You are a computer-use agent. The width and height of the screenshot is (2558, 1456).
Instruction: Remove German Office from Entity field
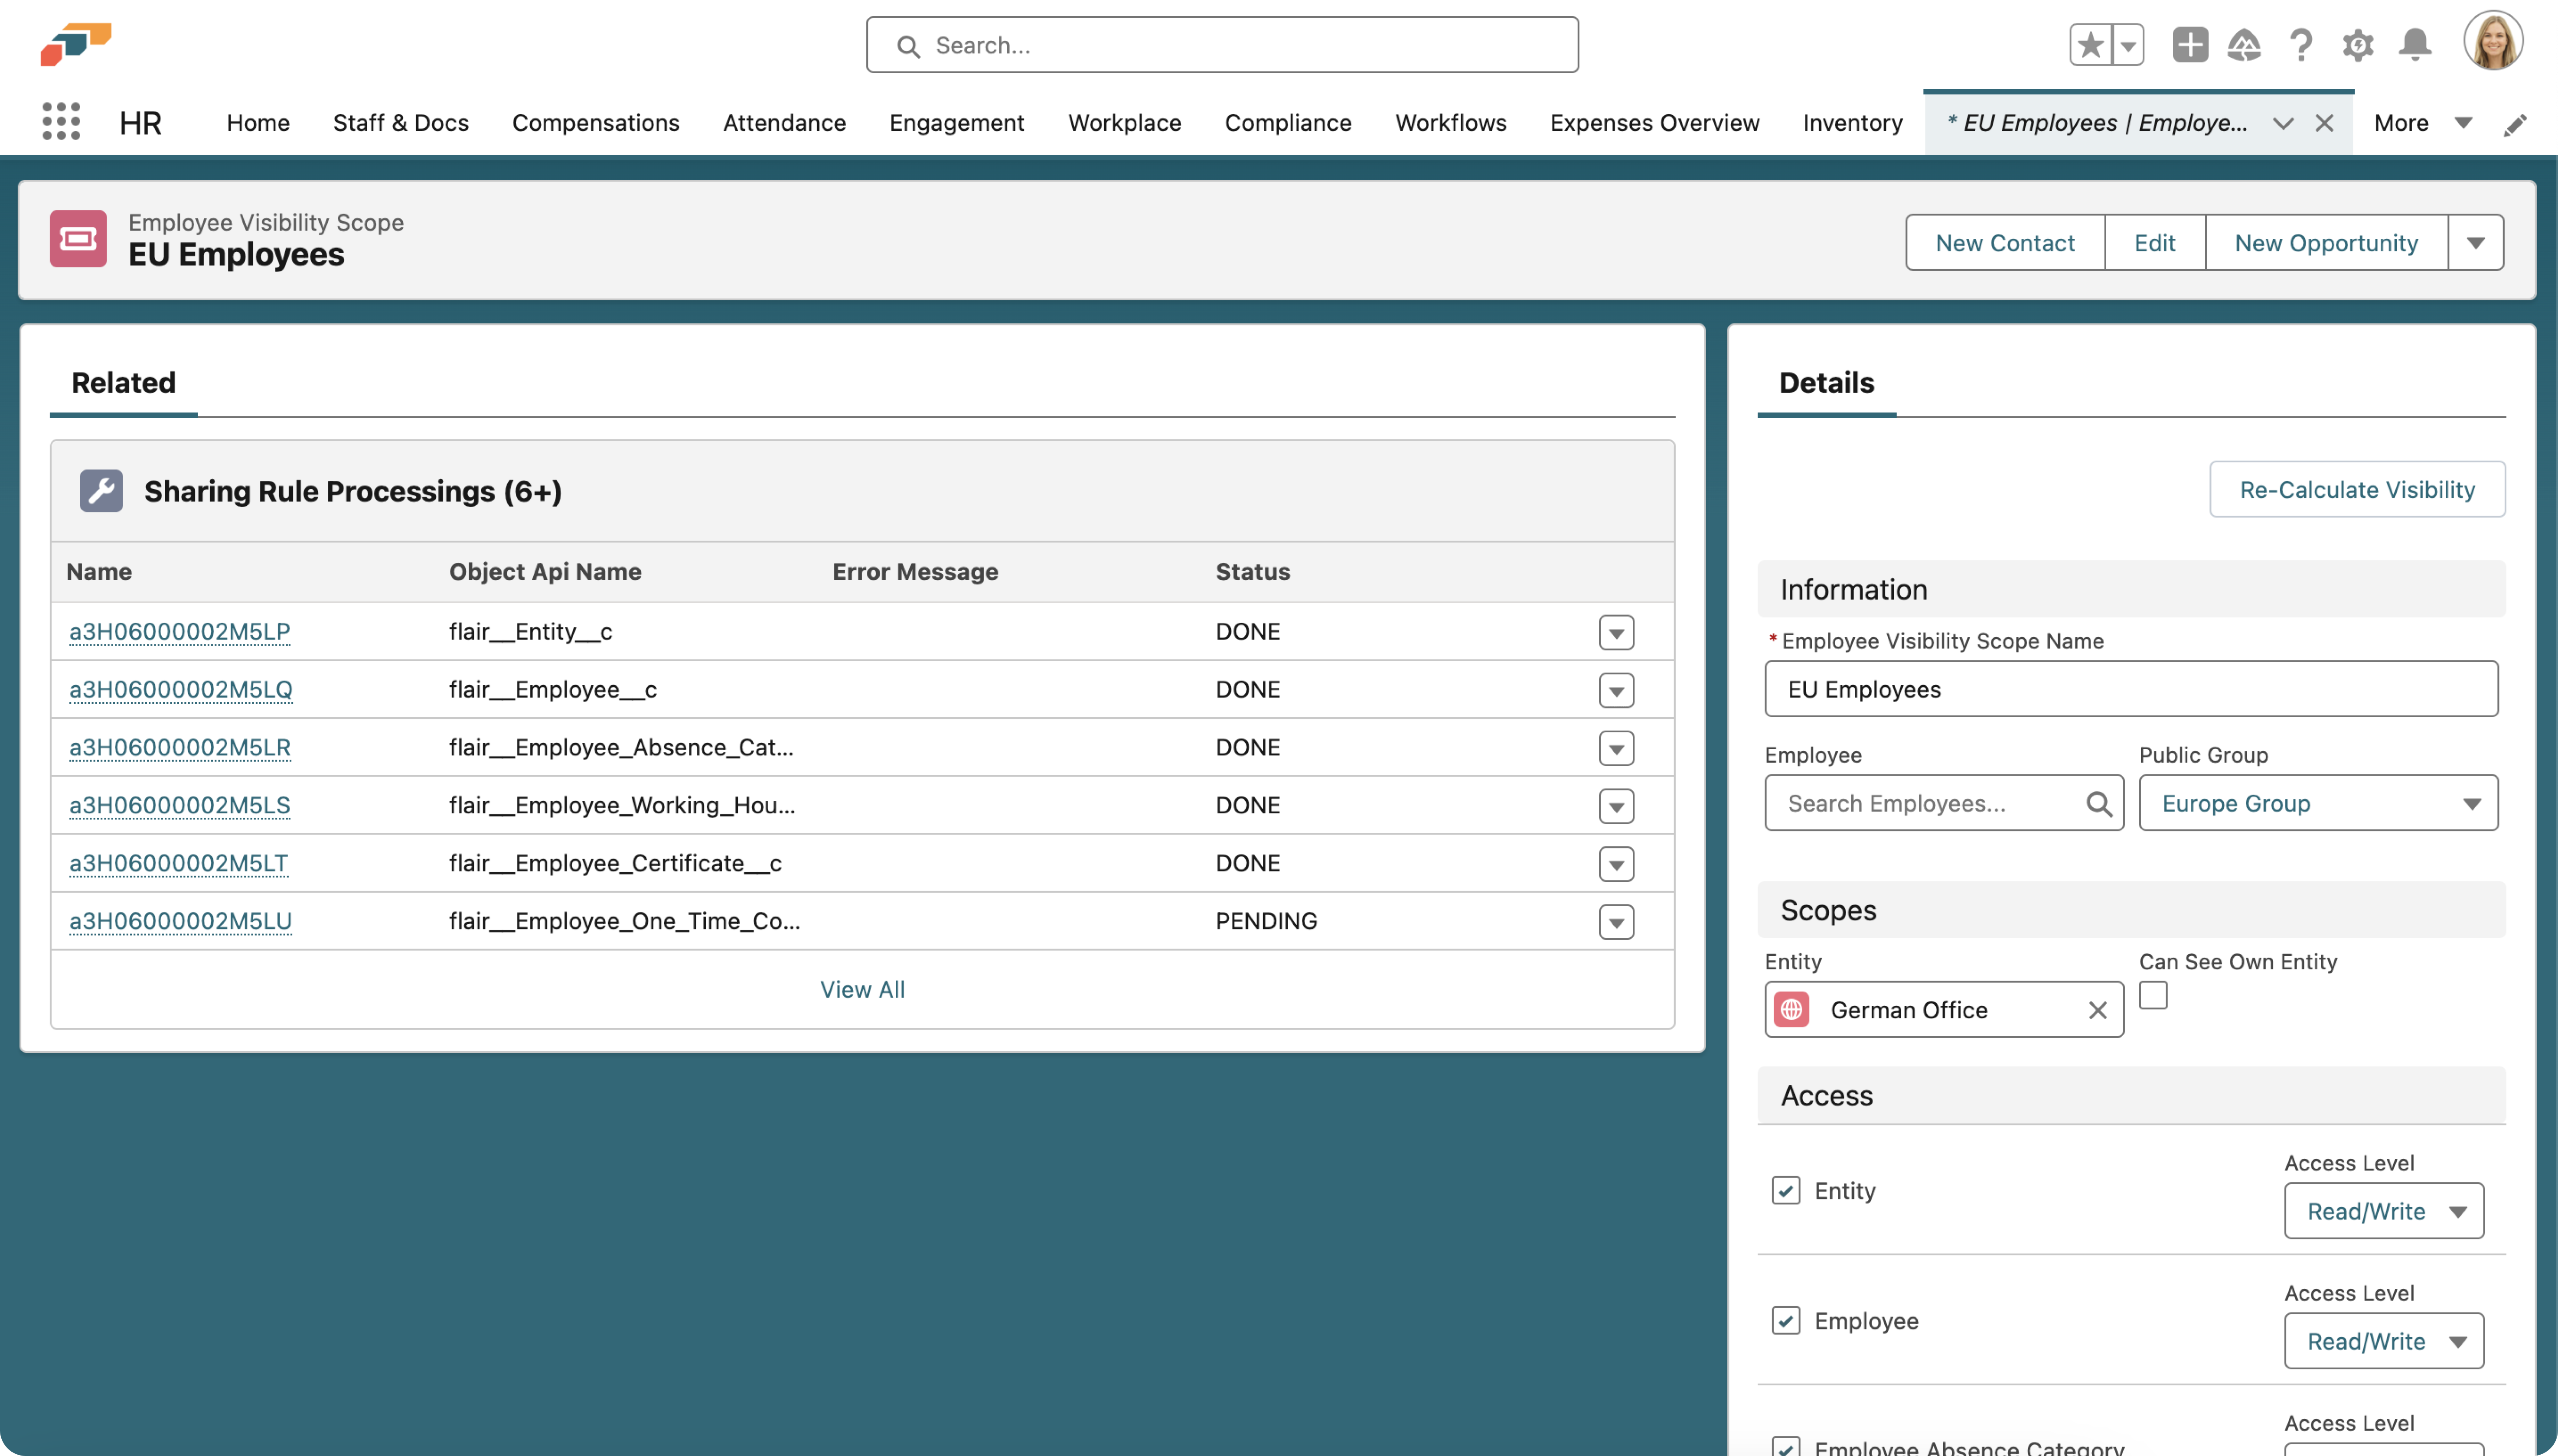coord(2098,1010)
